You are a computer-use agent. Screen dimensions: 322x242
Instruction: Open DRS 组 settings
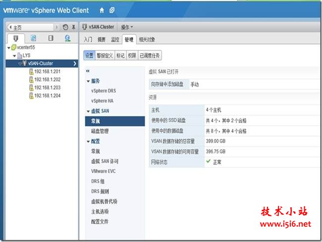click(98, 182)
